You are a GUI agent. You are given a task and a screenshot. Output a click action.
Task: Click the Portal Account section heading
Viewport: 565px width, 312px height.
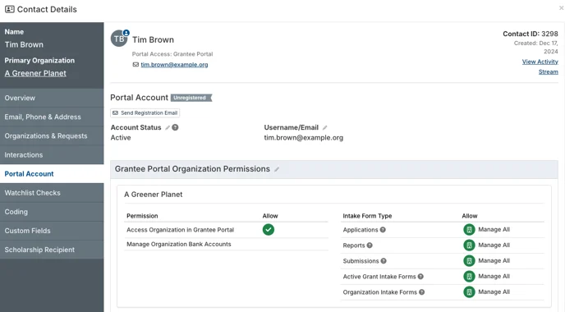point(139,98)
